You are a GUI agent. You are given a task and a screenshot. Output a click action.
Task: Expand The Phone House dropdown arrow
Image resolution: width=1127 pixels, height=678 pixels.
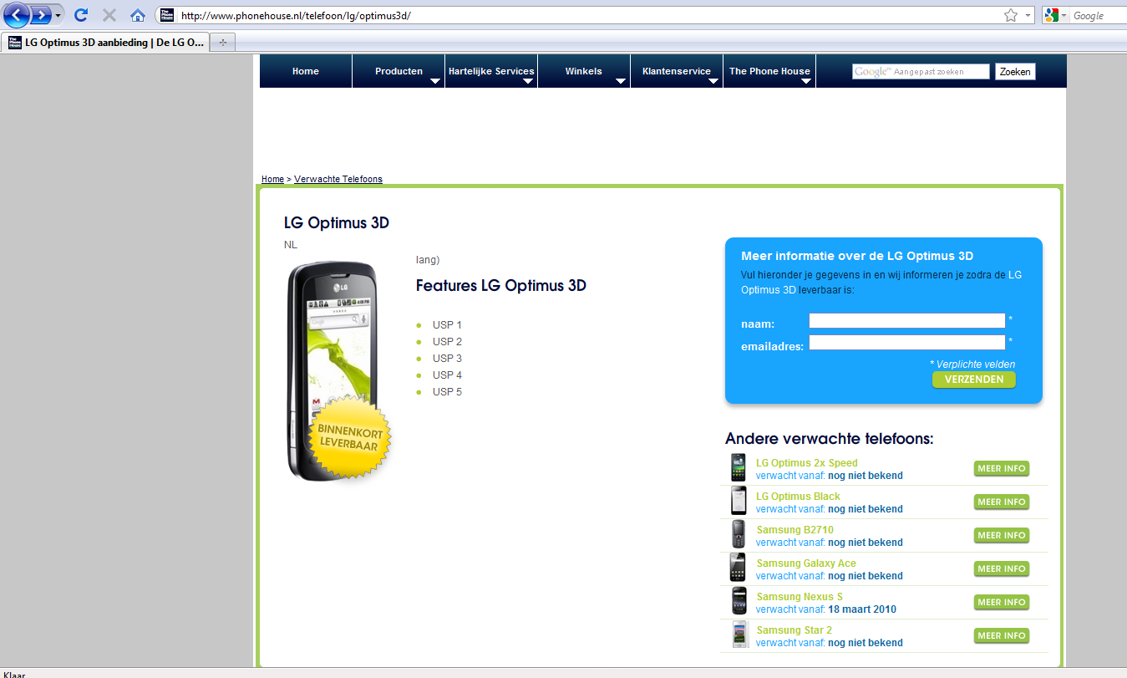pyautogui.click(x=806, y=81)
